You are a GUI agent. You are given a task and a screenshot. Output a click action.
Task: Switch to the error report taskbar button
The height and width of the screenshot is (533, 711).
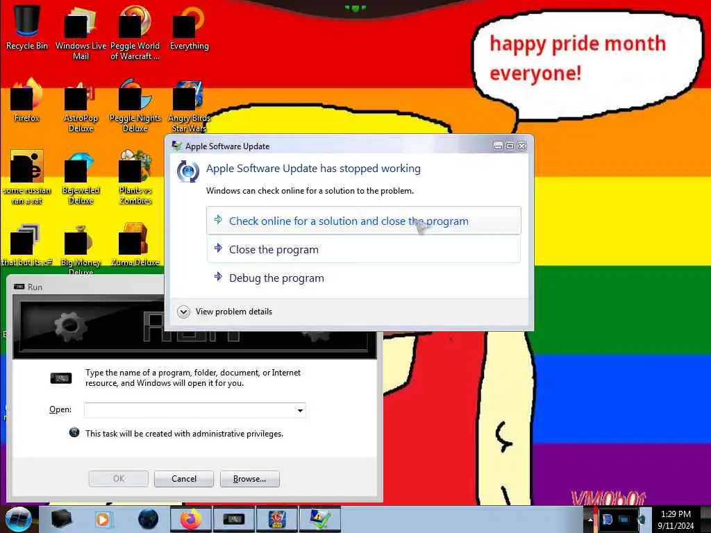click(319, 519)
